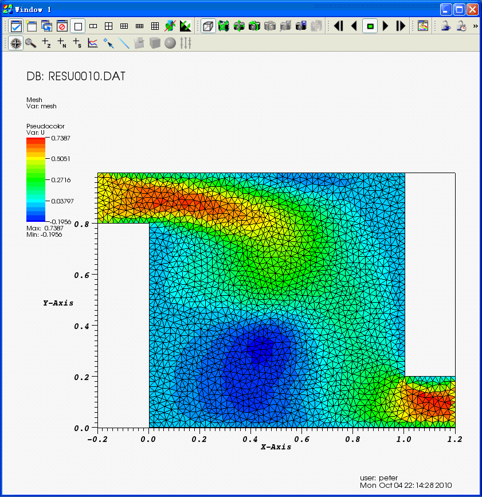Activate the Zoom magnifier tool

(x=31, y=43)
